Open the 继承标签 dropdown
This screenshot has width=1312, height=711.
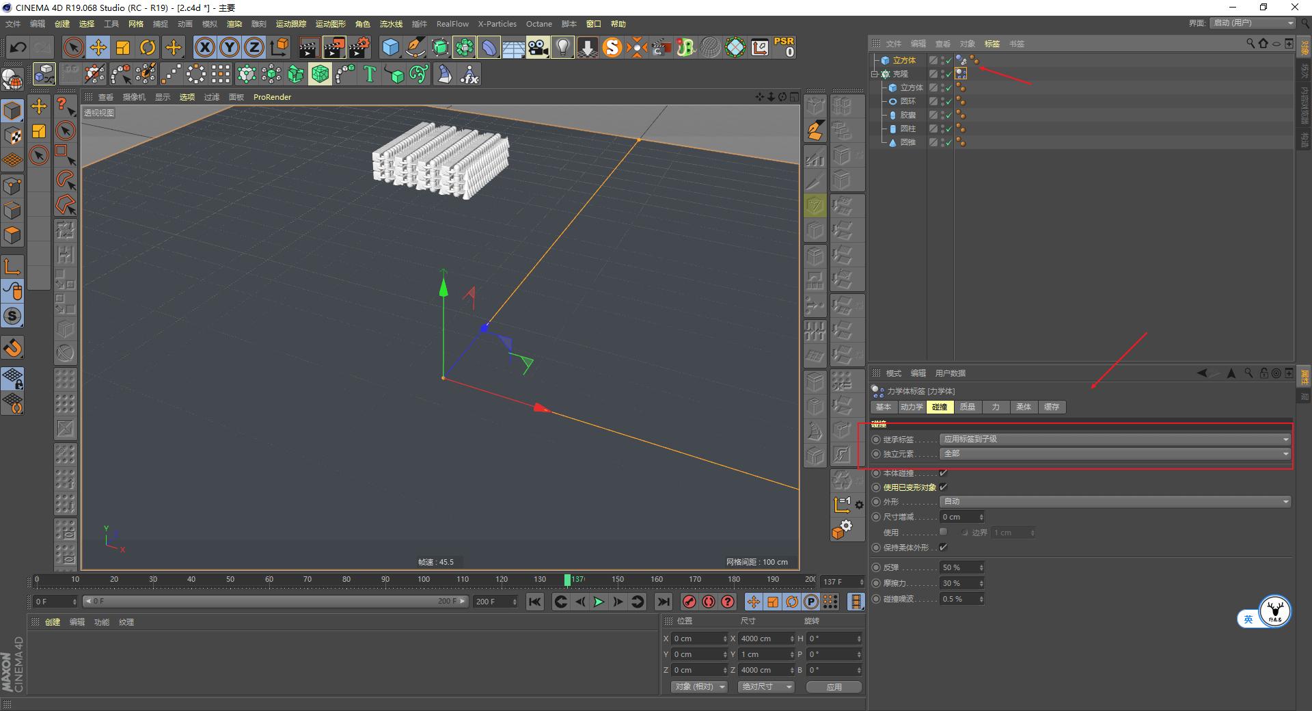(1114, 439)
